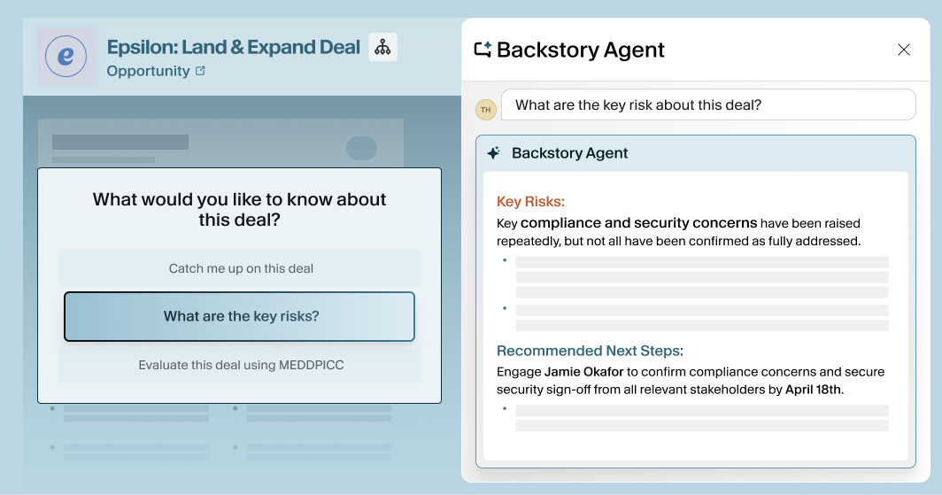Open the deal hierarchy tree icon
Screen dimensions: 942x495
pos(382,47)
